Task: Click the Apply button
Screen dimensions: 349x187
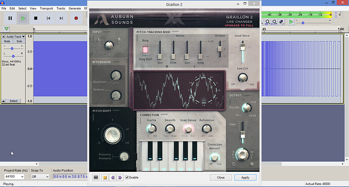Action: point(245,177)
